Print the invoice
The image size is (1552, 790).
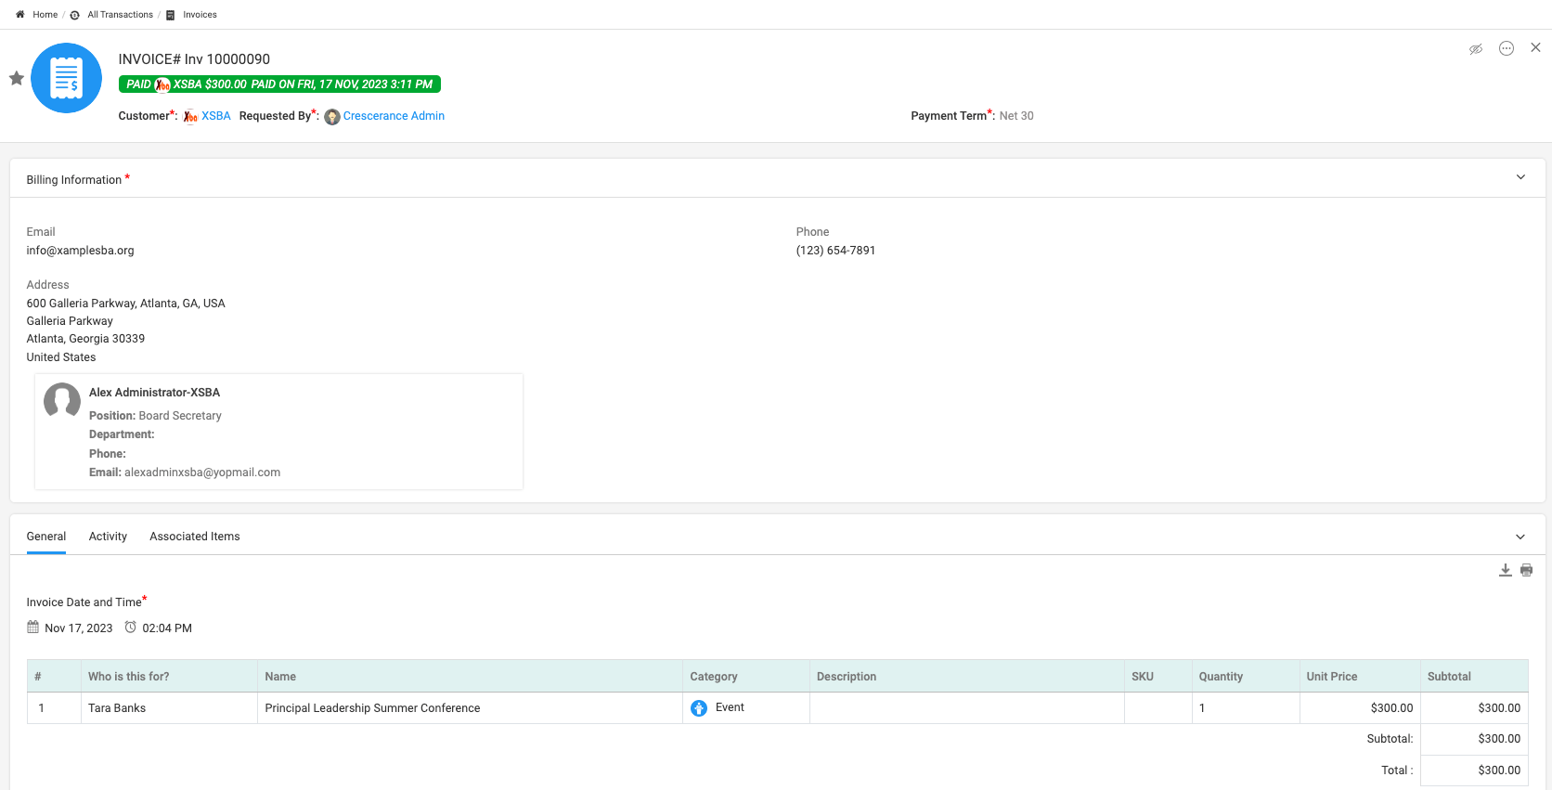point(1527,570)
